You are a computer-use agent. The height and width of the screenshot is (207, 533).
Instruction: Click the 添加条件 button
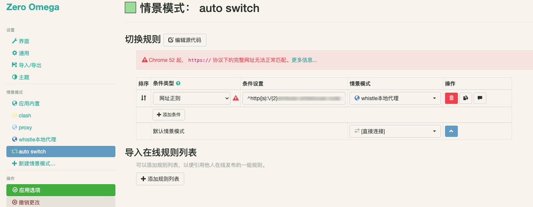click(x=169, y=115)
